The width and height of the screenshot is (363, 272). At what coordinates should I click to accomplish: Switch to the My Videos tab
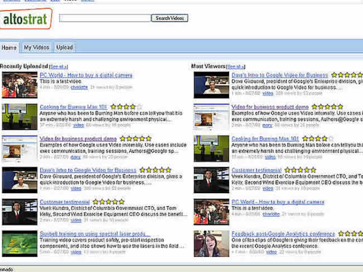pos(36,47)
